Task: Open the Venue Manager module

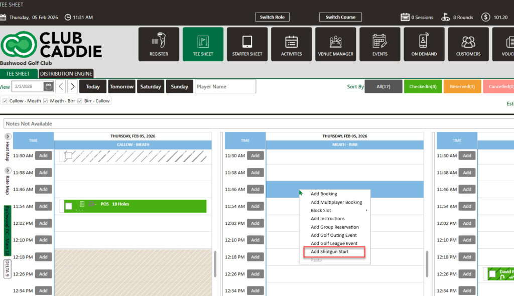Action: pyautogui.click(x=335, y=44)
